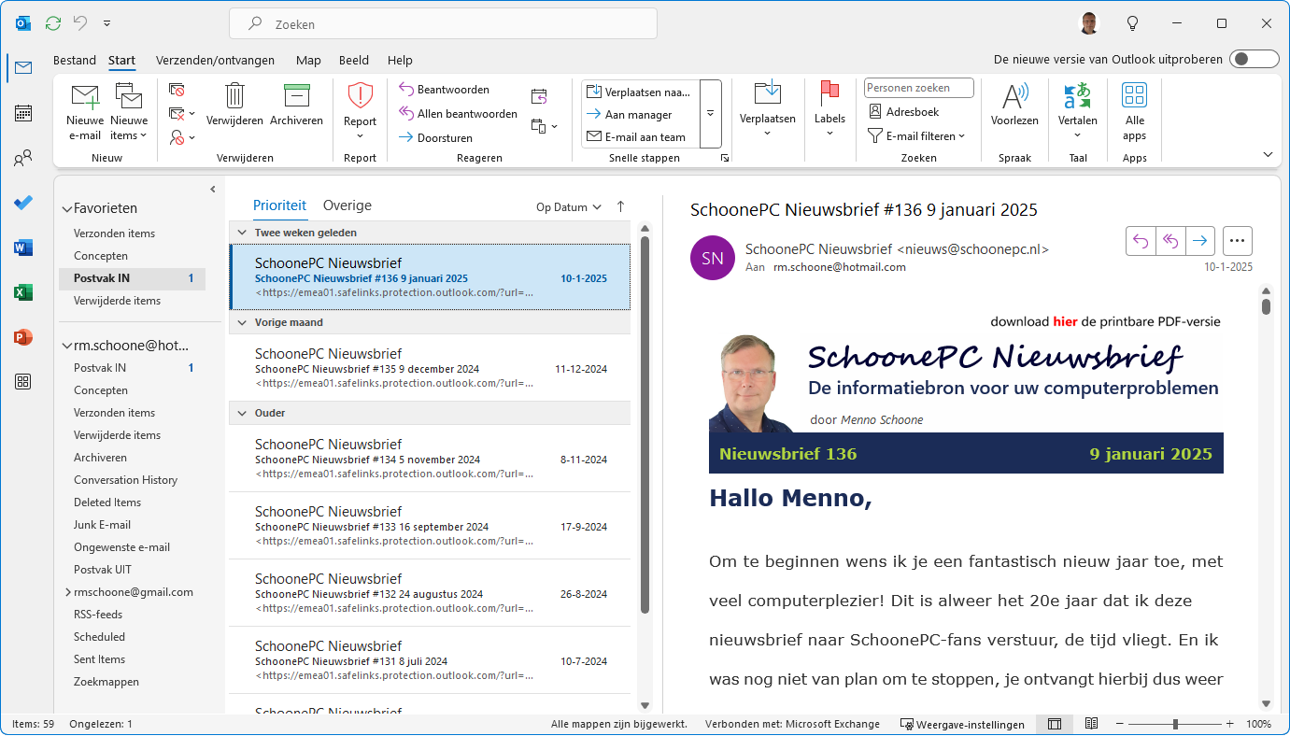Switch to the Overige inbox tab
This screenshot has width=1290, height=736.
point(347,205)
